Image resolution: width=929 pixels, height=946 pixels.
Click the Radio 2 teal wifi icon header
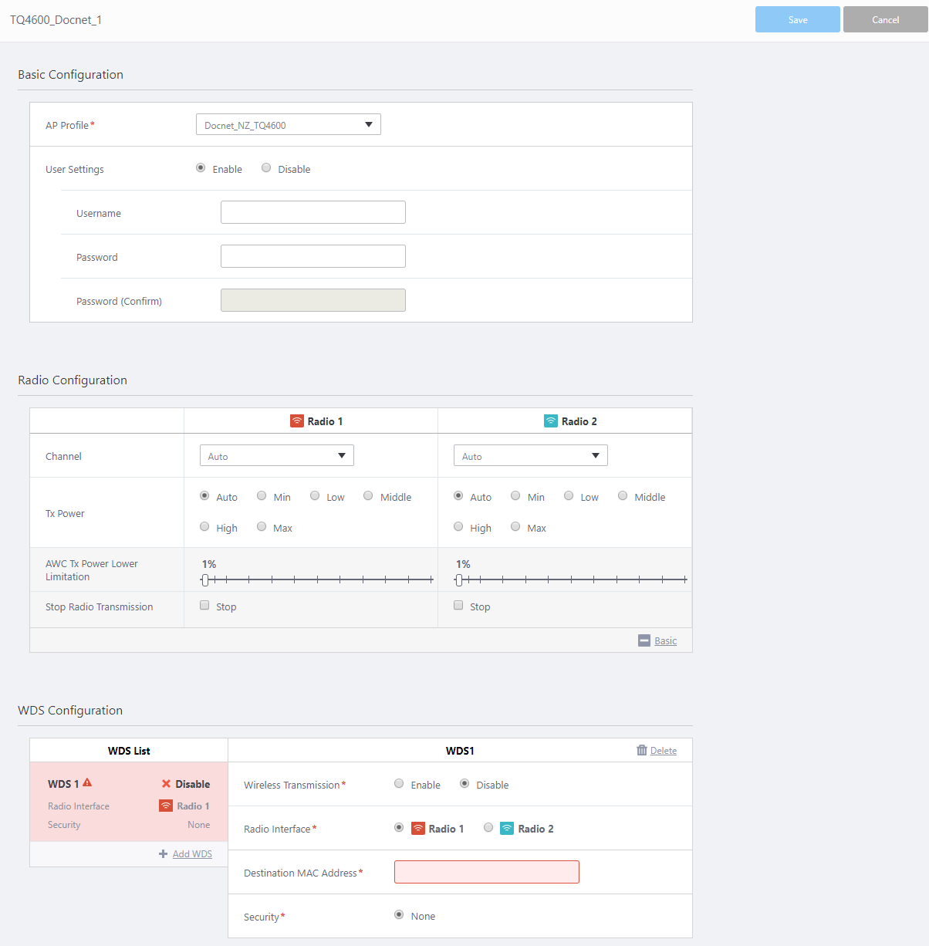point(551,421)
